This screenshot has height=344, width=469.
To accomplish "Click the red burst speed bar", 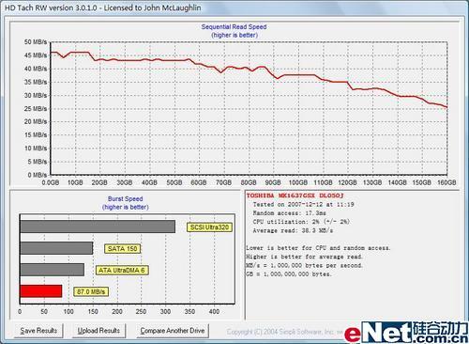I will [41, 291].
